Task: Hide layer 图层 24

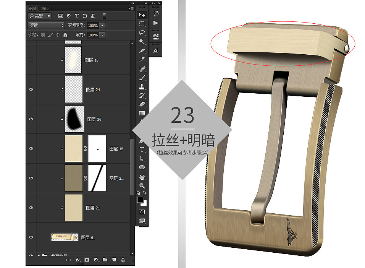Action: click(x=31, y=89)
